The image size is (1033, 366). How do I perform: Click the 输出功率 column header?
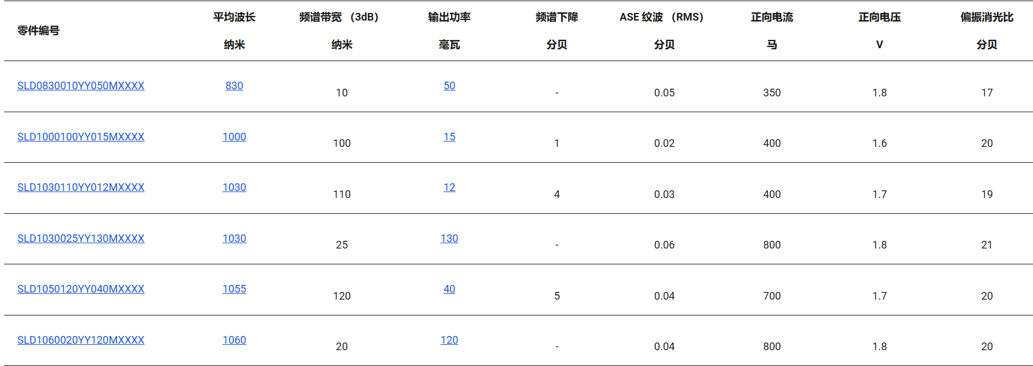(449, 17)
